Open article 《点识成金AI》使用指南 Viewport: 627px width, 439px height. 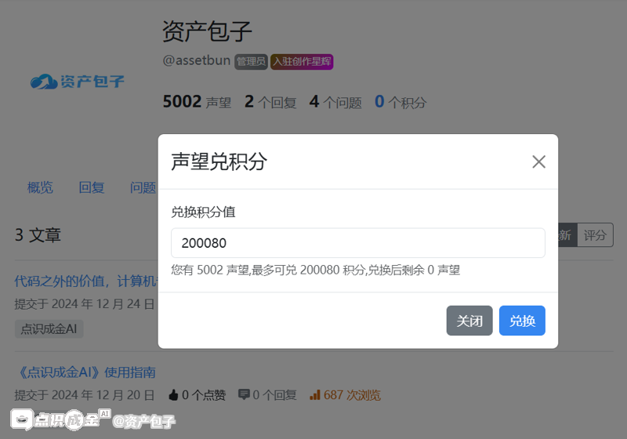[85, 372]
